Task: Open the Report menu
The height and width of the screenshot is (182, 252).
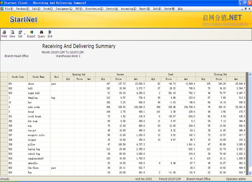Action: coord(145,9)
